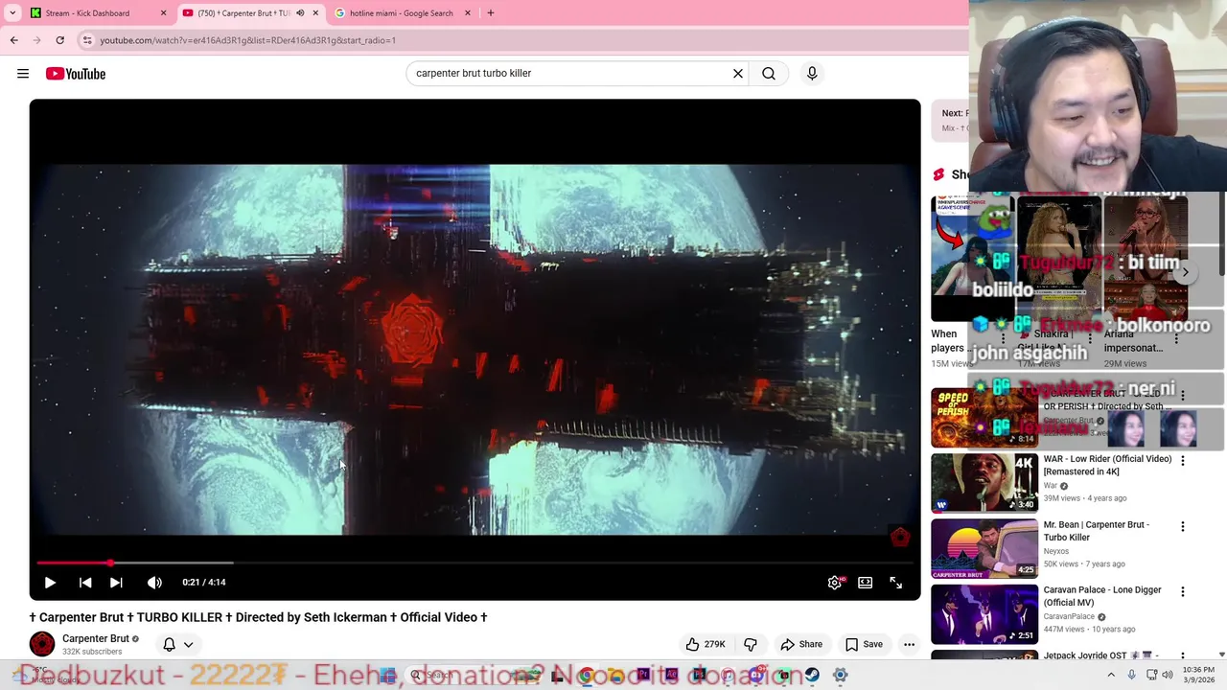The height and width of the screenshot is (690, 1227).
Task: Share the video
Action: pos(801,644)
